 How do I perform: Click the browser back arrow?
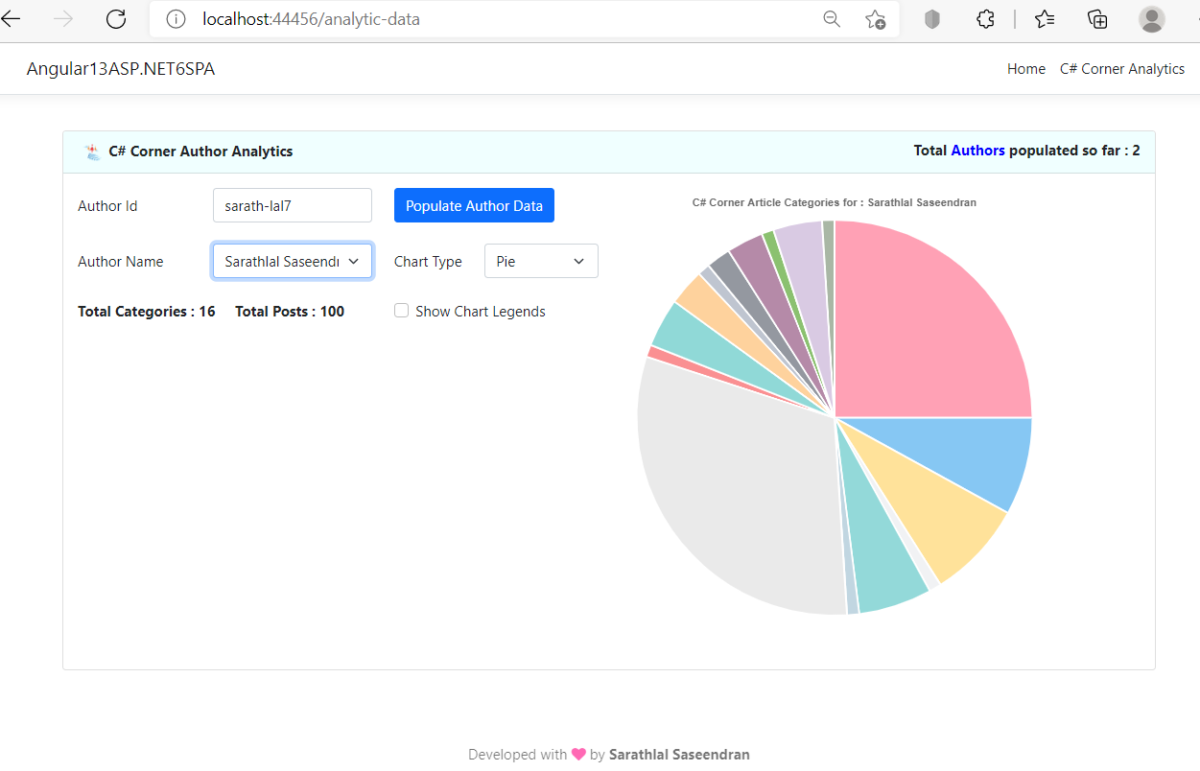[12, 19]
